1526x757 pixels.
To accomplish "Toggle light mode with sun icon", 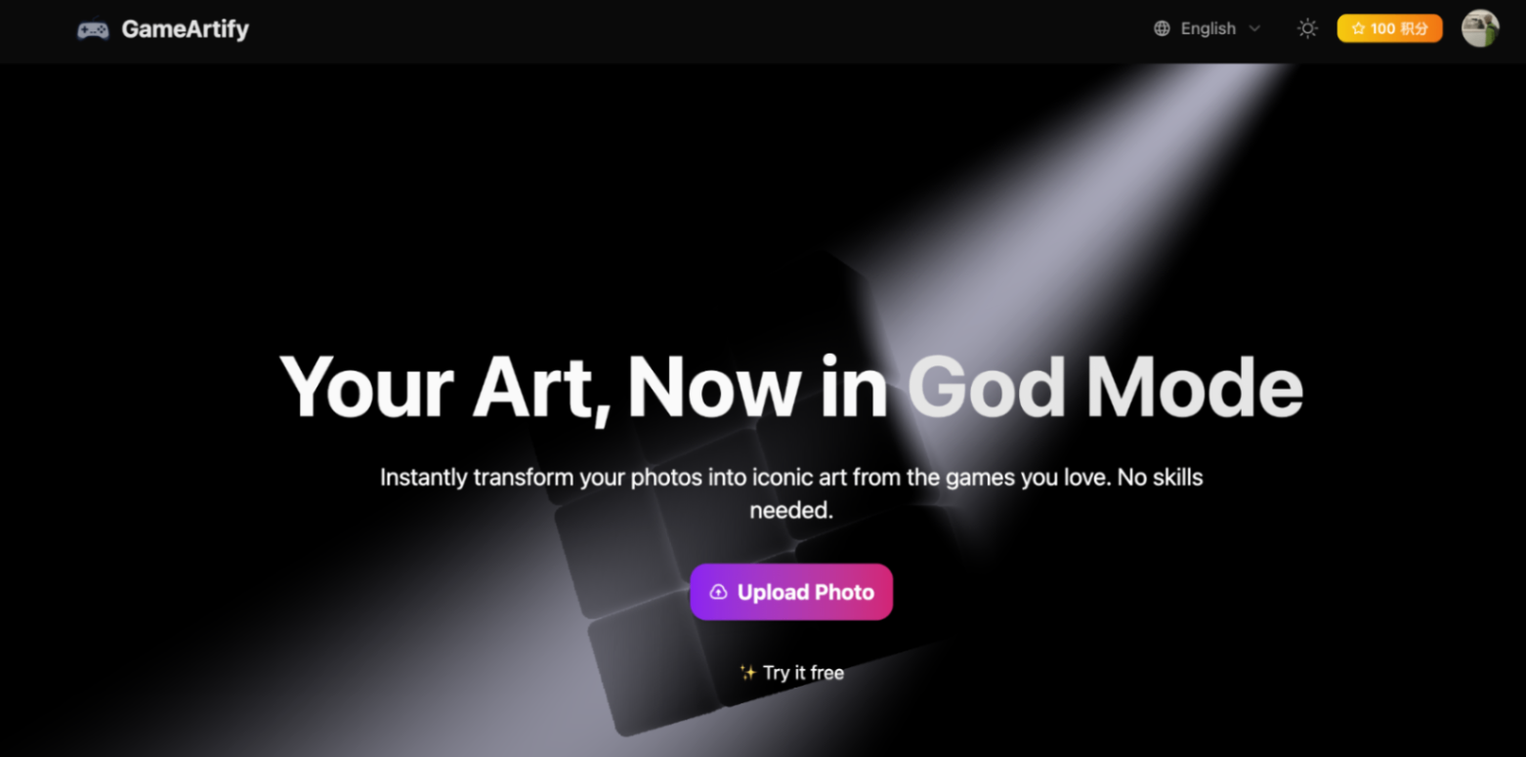I will coord(1307,28).
